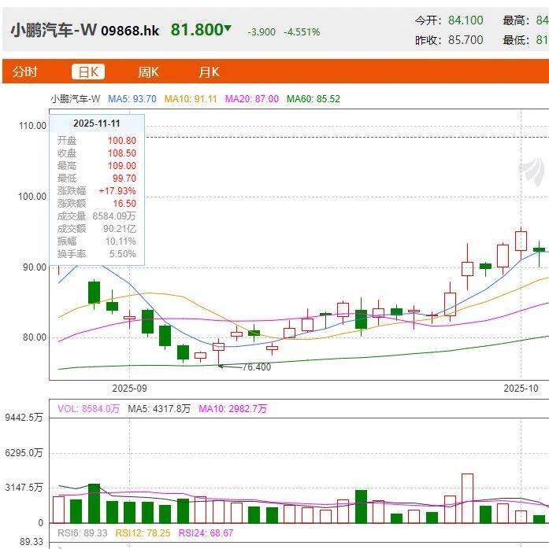Click the volume MA10: 2982.7万 legend

click(x=233, y=409)
